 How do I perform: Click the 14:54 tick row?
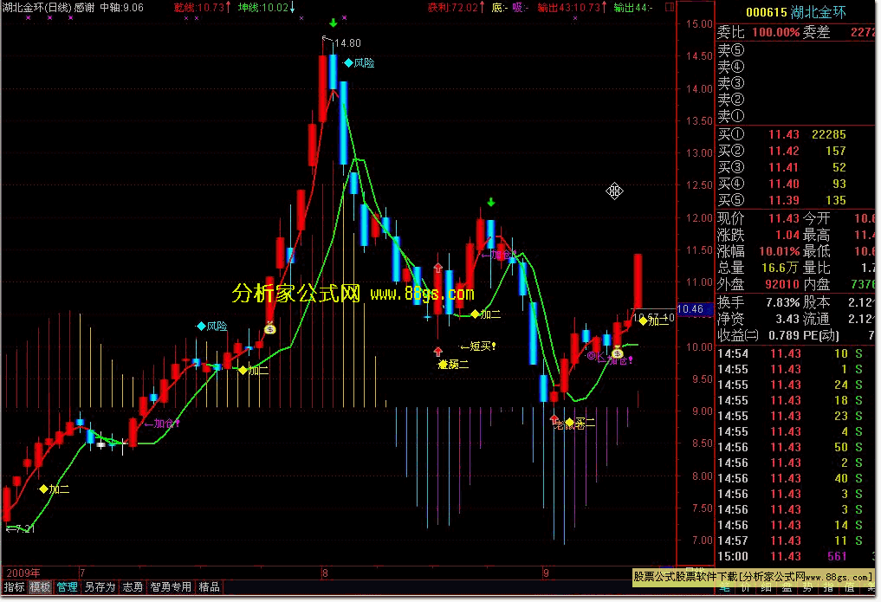pyautogui.click(x=795, y=353)
